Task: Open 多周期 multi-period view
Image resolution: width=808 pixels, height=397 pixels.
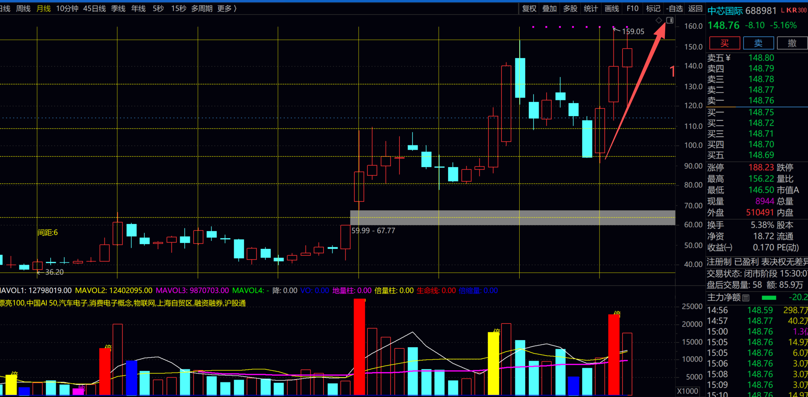Action: coord(202,8)
